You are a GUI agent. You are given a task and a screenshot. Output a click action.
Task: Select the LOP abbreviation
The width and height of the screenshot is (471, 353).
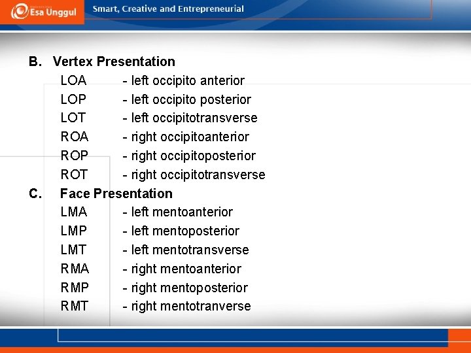click(x=73, y=99)
